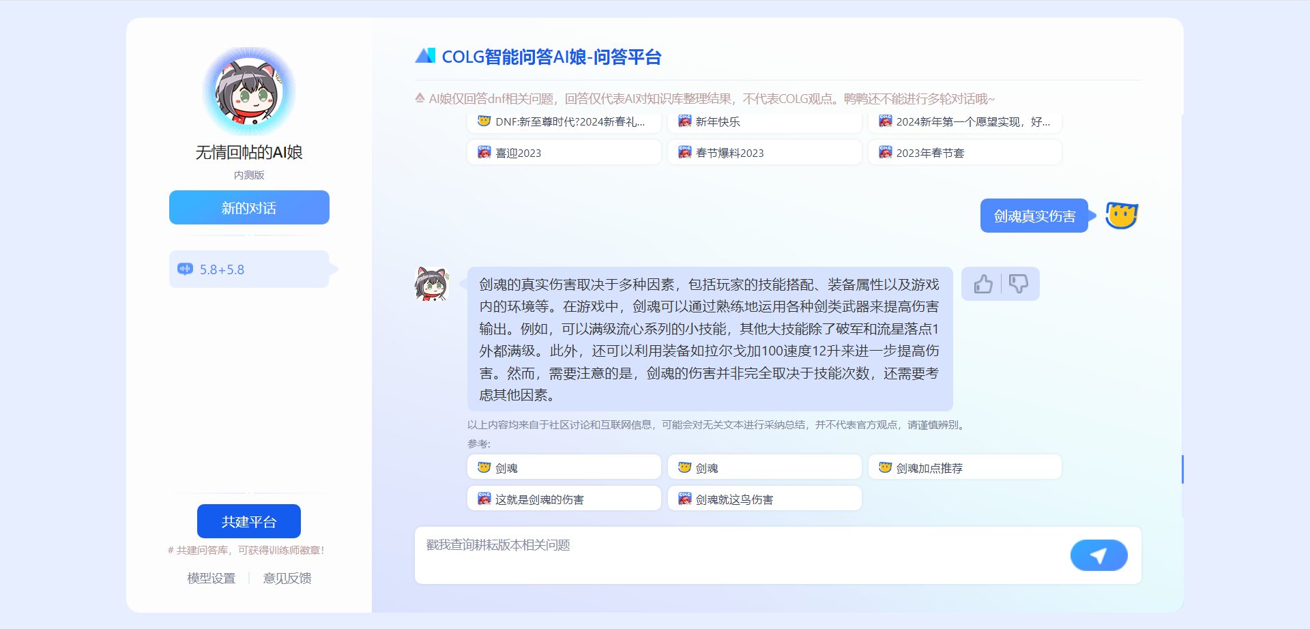Screen dimensions: 1310x629
Task: Send message with paper plane button
Action: pos(1098,555)
